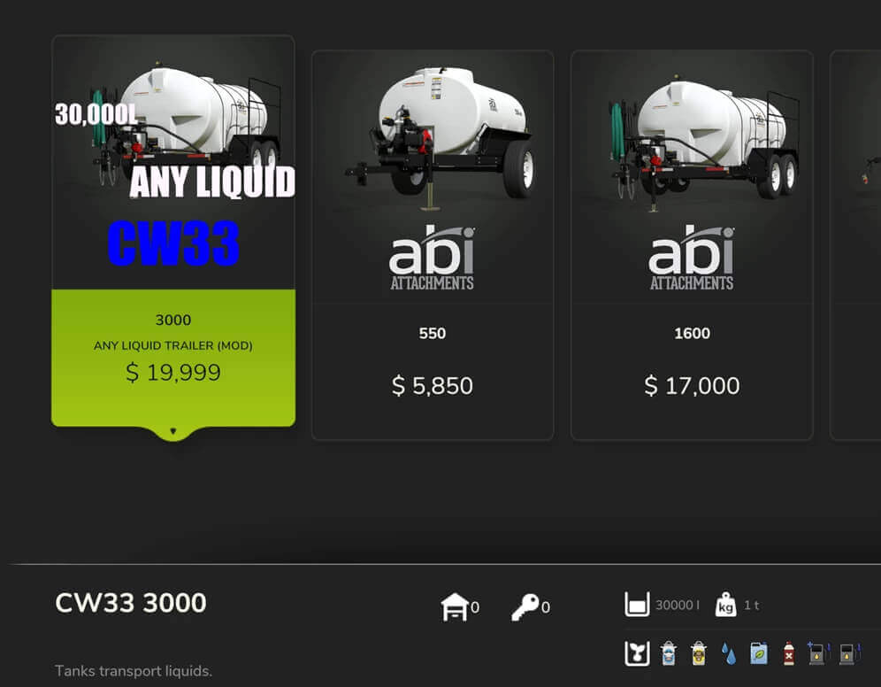Click the tank capacity icon beside 30000 l

pos(637,605)
